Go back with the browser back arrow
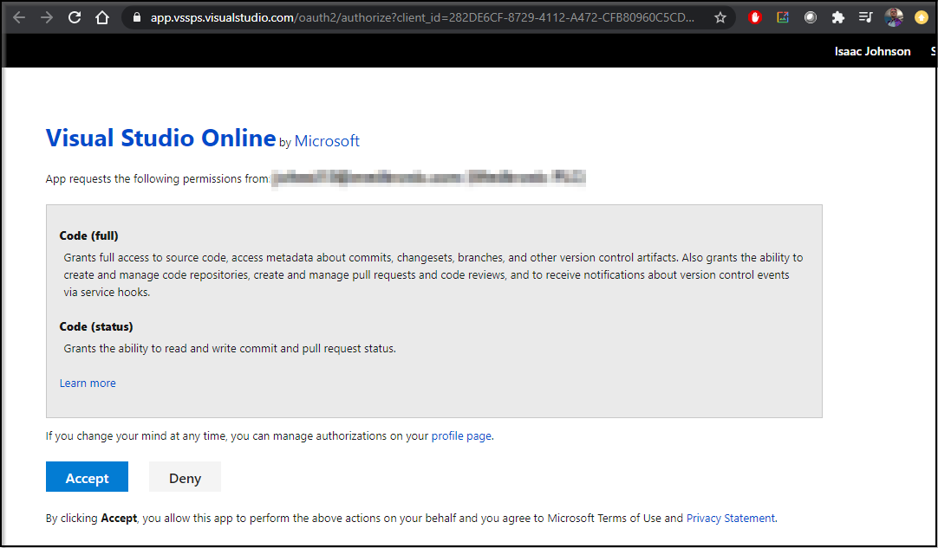This screenshot has height=548, width=938. (x=19, y=17)
